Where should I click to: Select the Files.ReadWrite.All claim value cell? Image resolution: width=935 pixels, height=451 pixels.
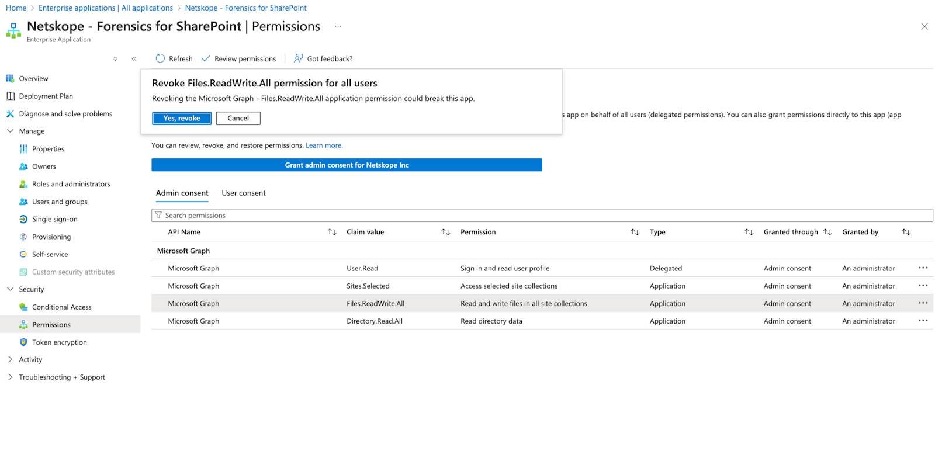pyautogui.click(x=376, y=303)
